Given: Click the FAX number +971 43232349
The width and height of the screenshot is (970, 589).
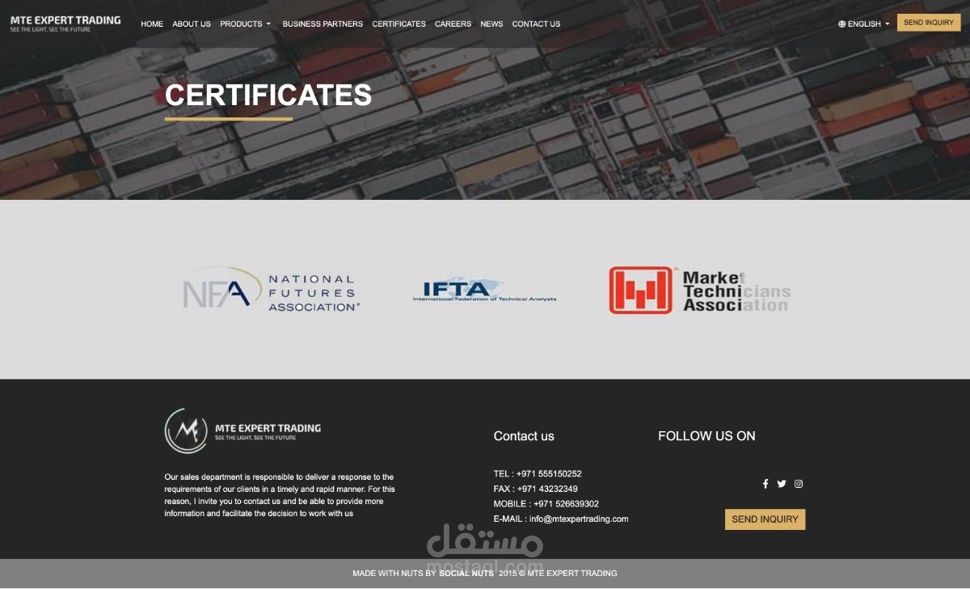Looking at the screenshot, I should pyautogui.click(x=547, y=489).
